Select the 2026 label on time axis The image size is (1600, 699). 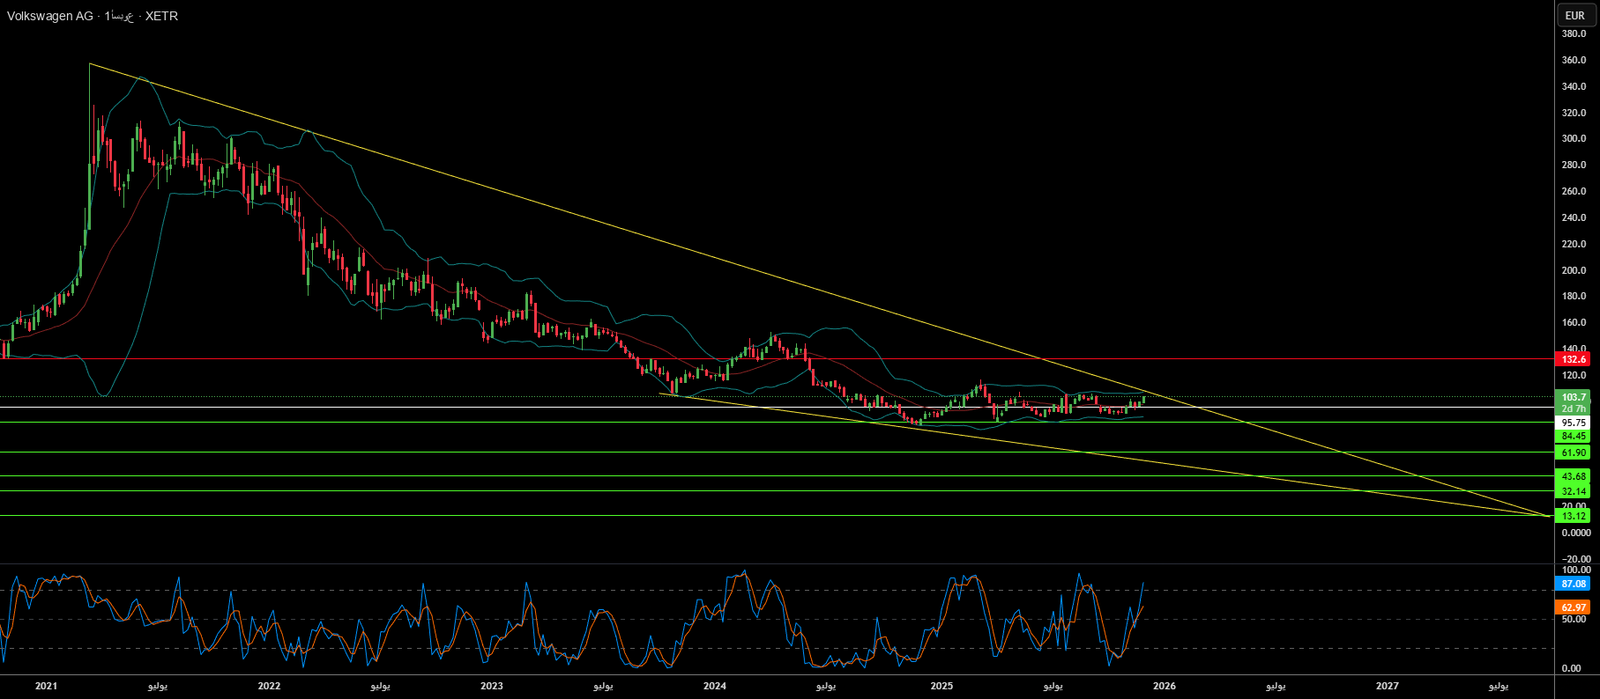pyautogui.click(x=1165, y=686)
